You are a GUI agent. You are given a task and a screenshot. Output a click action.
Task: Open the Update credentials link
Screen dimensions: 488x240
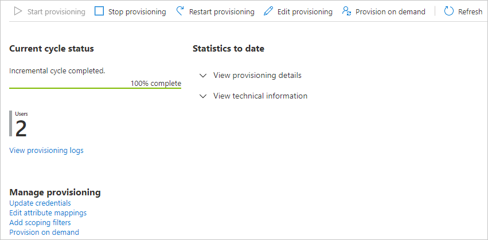(40, 203)
